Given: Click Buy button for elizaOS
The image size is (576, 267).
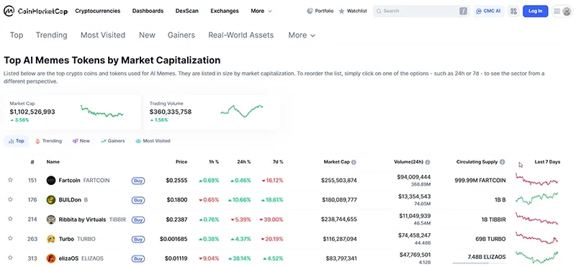Looking at the screenshot, I should (x=138, y=258).
